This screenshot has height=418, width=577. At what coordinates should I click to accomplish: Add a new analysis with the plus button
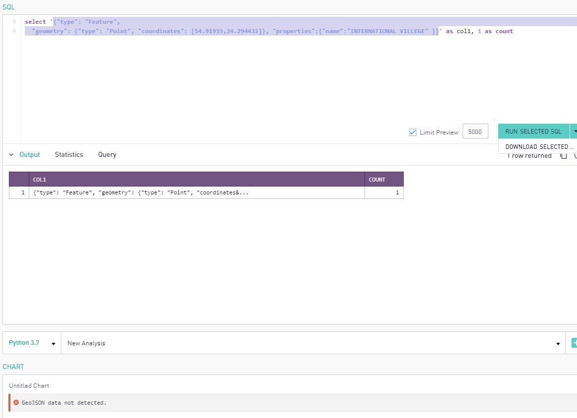tap(574, 343)
